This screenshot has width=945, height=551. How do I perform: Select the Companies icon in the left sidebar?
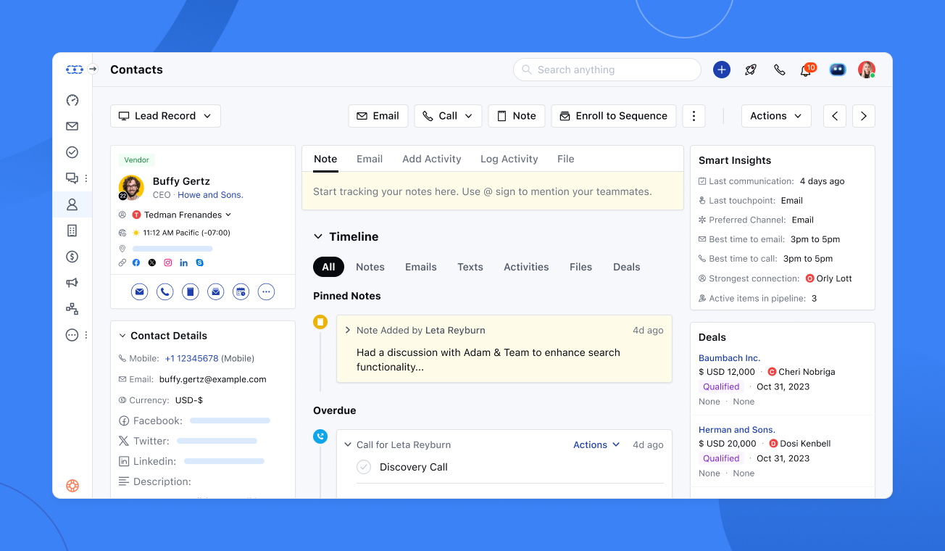[72, 230]
